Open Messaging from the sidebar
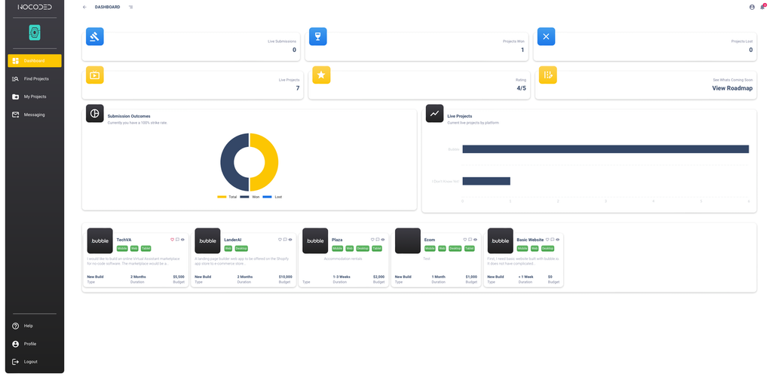Screen dimensions: 772x386 35,115
